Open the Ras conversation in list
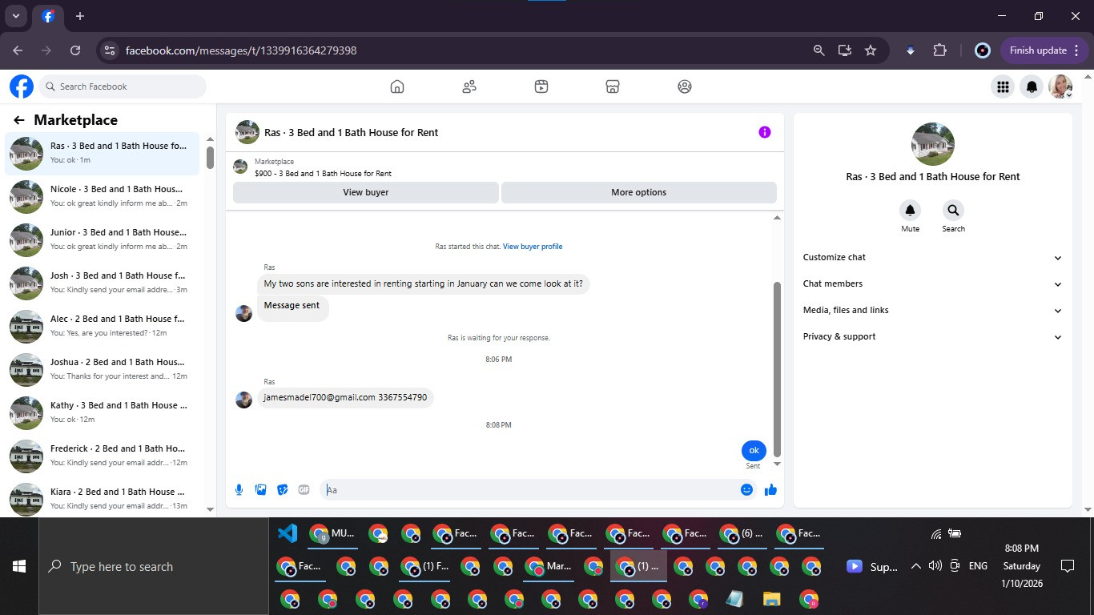 (103, 153)
